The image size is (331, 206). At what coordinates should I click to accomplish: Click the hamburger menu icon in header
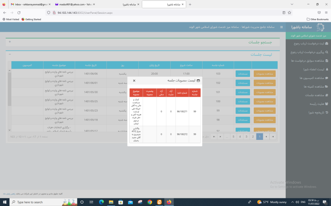[282, 27]
